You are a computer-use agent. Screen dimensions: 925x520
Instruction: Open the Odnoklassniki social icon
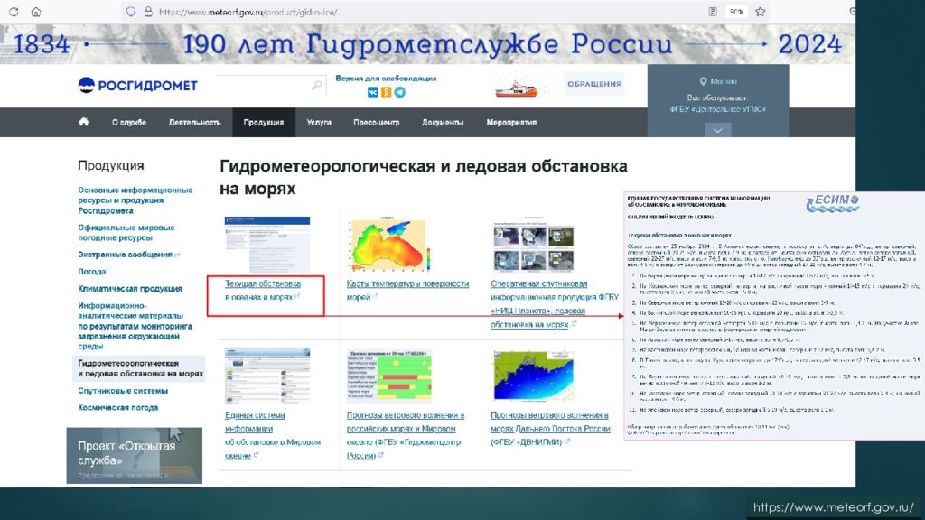(387, 93)
